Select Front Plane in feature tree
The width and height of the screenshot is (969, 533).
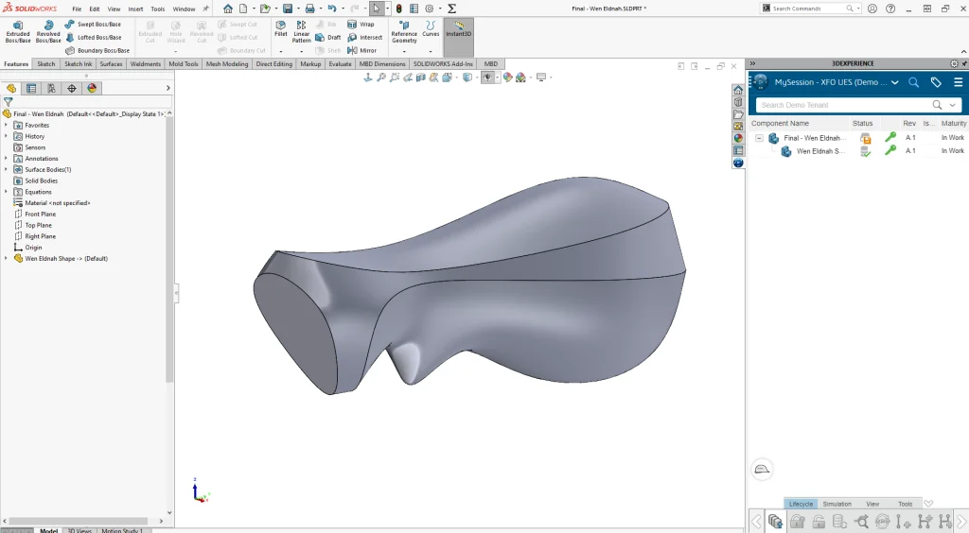point(40,215)
